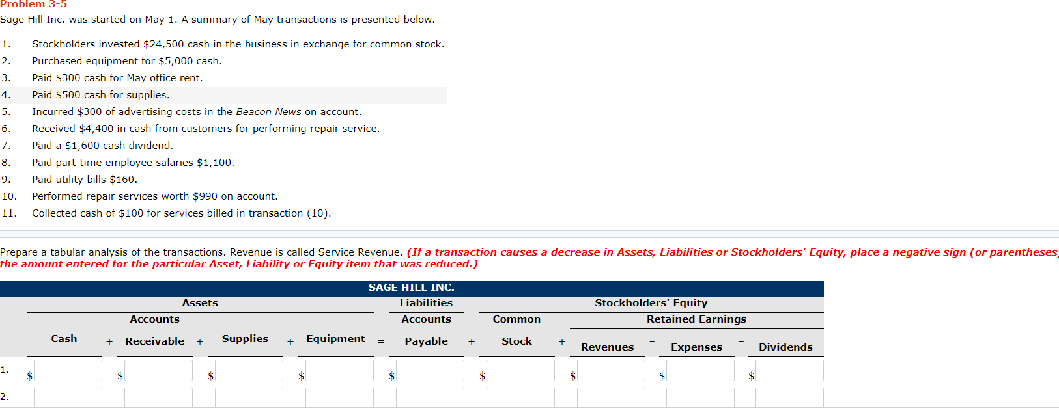Screen dimensions: 1059x415
Task: Click transaction "Paid part-time employee salaries $1,100."
Action: 133,163
